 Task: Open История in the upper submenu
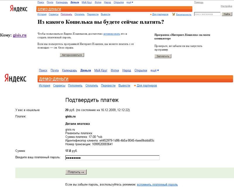(x=42, y=14)
